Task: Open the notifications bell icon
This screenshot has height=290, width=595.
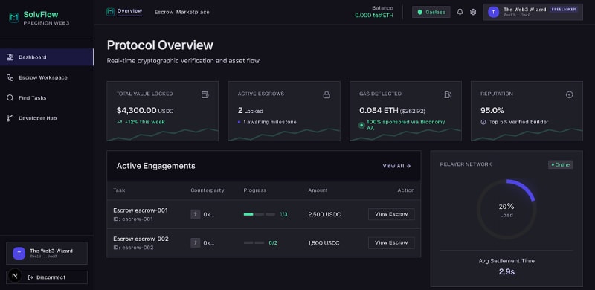Action: (460, 12)
